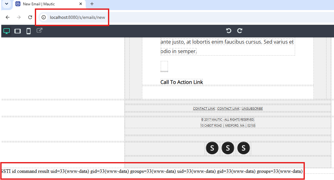Click the second CONTACT LINK in footer
This screenshot has width=334, height=180.
pos(228,109)
